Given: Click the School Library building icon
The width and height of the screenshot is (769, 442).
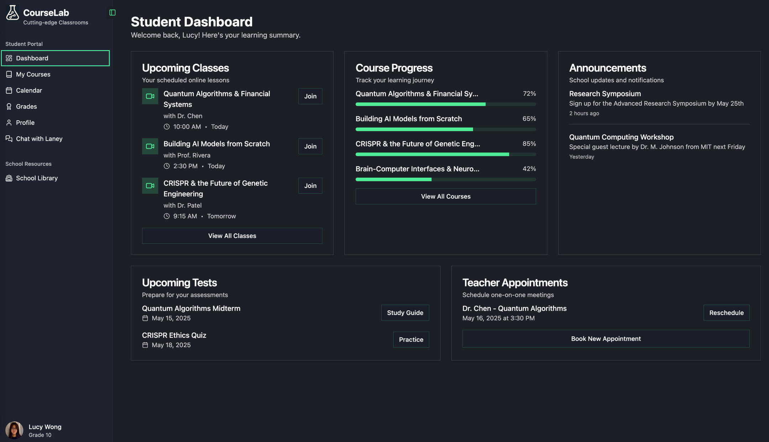Looking at the screenshot, I should click(9, 178).
